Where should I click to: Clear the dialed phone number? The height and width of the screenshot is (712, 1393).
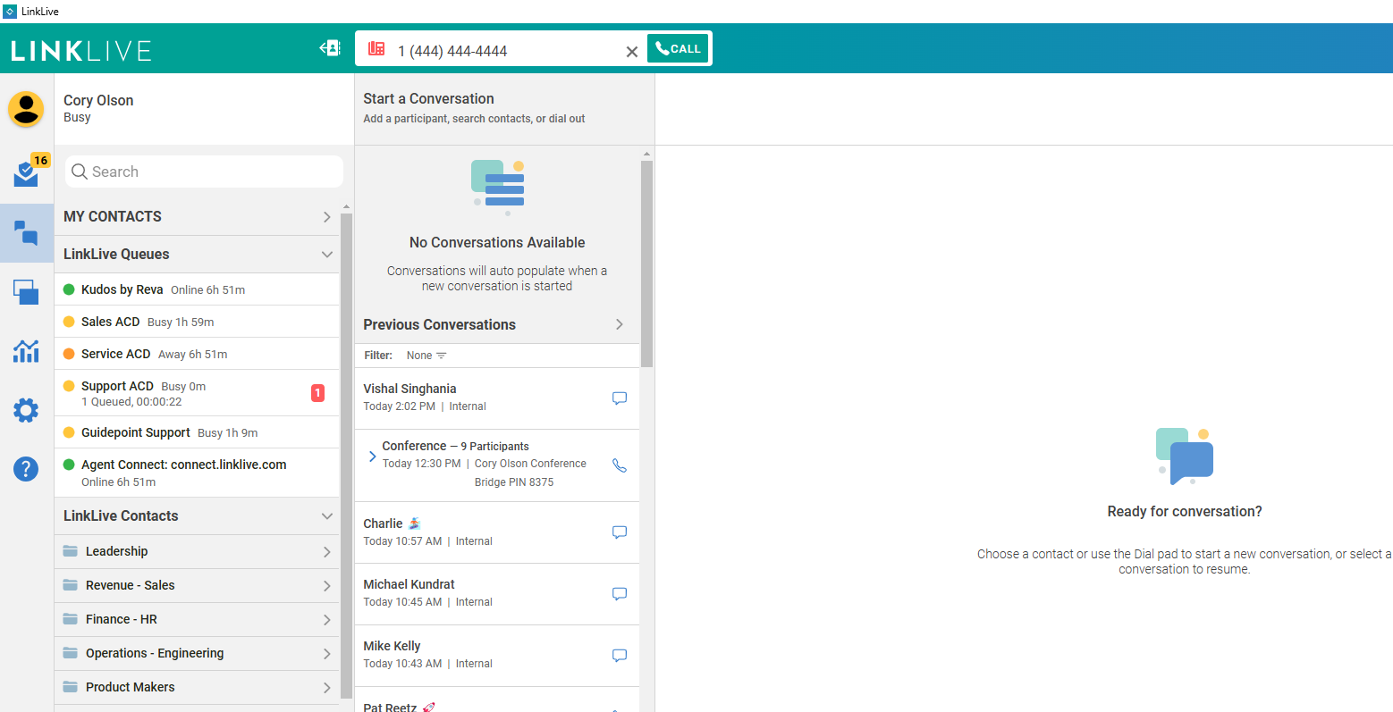(x=631, y=52)
